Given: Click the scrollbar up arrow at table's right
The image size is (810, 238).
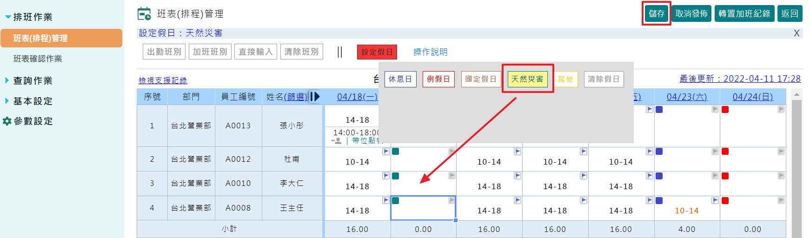Looking at the screenshot, I should point(797,94).
